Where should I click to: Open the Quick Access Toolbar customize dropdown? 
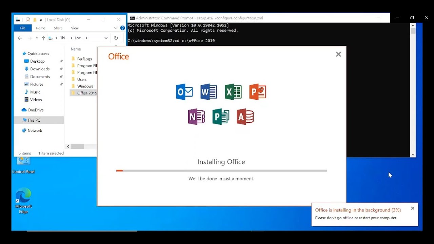tap(41, 20)
